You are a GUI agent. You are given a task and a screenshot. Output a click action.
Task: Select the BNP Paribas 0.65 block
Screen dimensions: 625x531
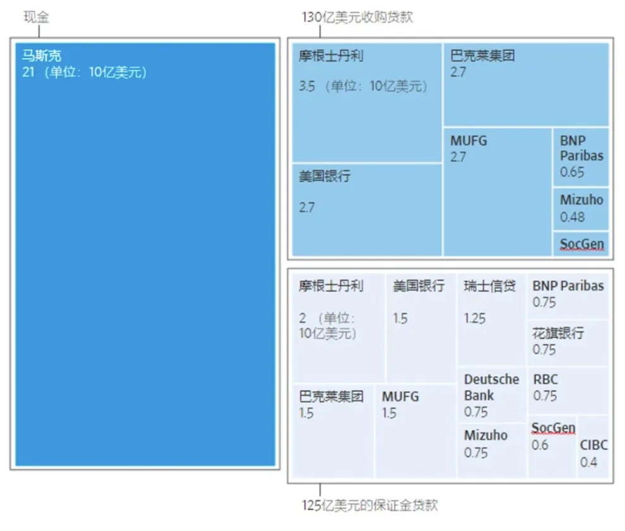click(x=581, y=157)
